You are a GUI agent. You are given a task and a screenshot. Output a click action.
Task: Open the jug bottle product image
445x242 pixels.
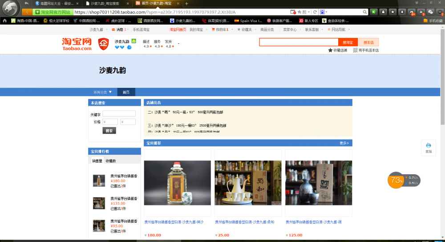178,183
